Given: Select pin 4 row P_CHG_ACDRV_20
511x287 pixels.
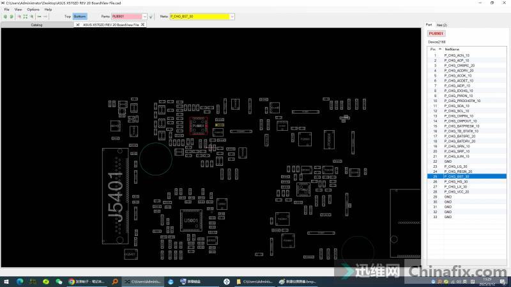Looking at the screenshot, I should 467,71.
